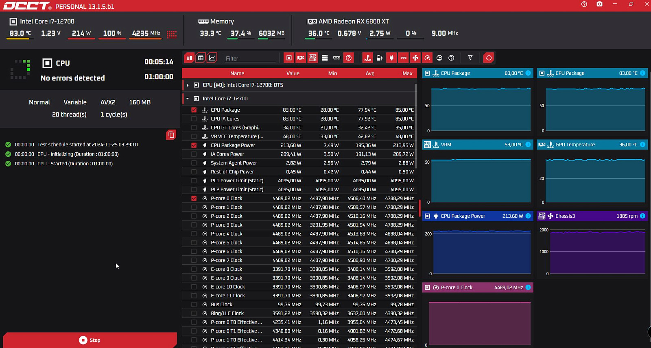651x348 pixels.
Task: Toggle the GPU hardware filter icon
Action: tap(301, 58)
